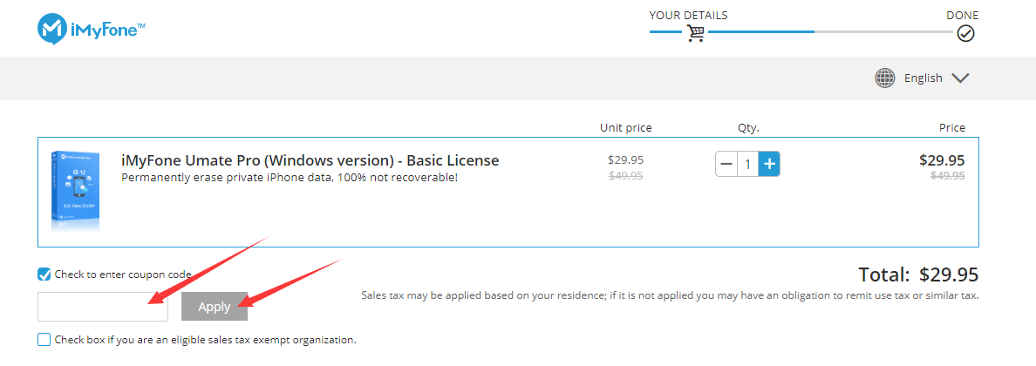Image resolution: width=1036 pixels, height=366 pixels.
Task: Open the English language selector
Action: coord(923,78)
